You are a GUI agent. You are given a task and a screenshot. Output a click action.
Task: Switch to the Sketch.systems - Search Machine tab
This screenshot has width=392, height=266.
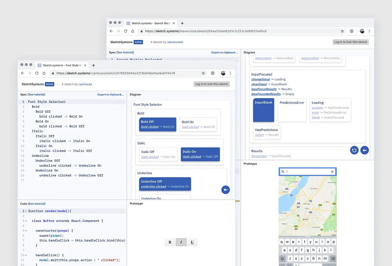tap(151, 23)
